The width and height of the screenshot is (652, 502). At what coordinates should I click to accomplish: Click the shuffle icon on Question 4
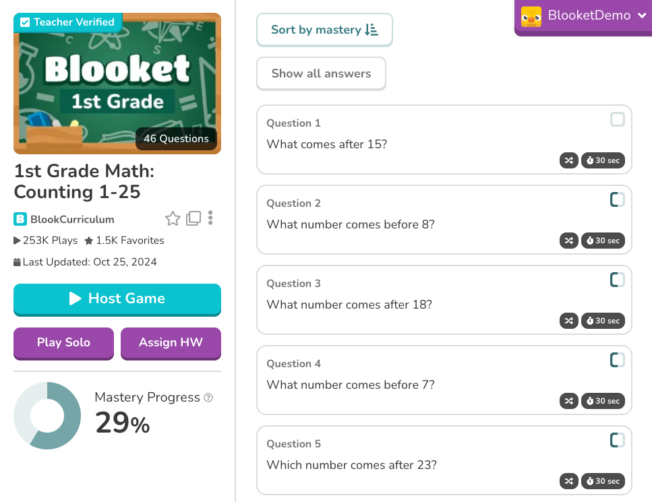(569, 401)
